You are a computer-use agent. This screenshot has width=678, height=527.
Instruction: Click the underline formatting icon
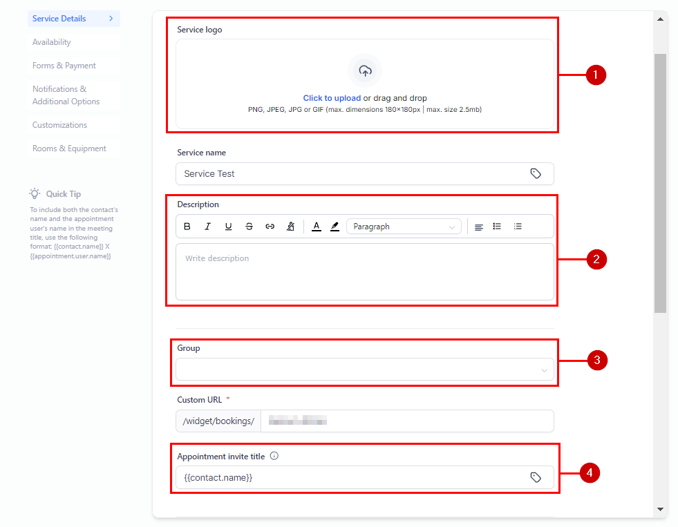(x=228, y=227)
